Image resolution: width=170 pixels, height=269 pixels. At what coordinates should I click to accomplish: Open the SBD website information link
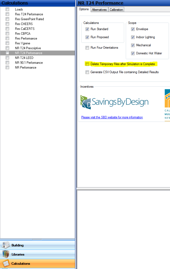(112, 117)
